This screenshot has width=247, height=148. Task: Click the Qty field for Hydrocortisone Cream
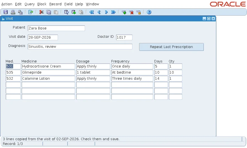pyautogui.click(x=175, y=66)
